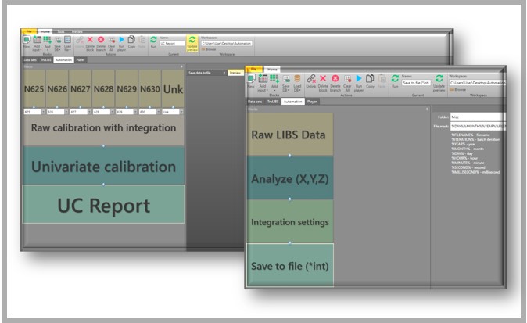Image resolution: width=527 pixels, height=323 pixels.
Task: Click Add blocks icon in front window
Action: pyautogui.click(x=274, y=79)
